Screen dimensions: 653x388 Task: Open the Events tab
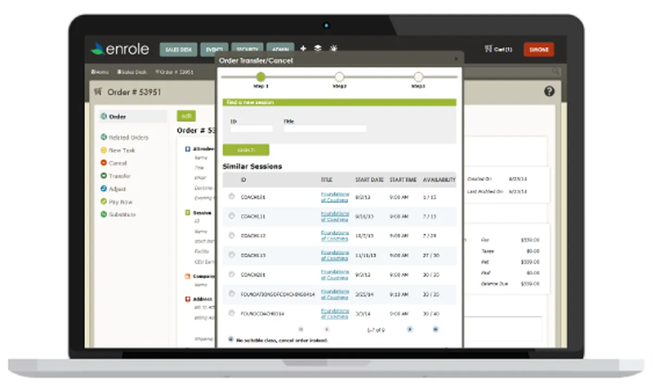pyautogui.click(x=214, y=49)
